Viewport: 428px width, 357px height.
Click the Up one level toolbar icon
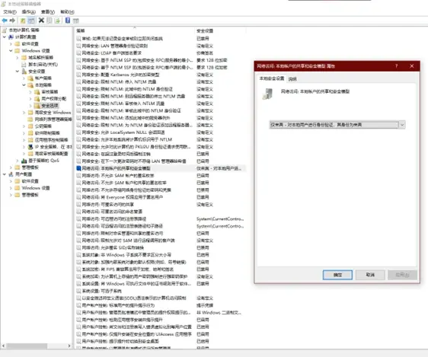(23, 21)
